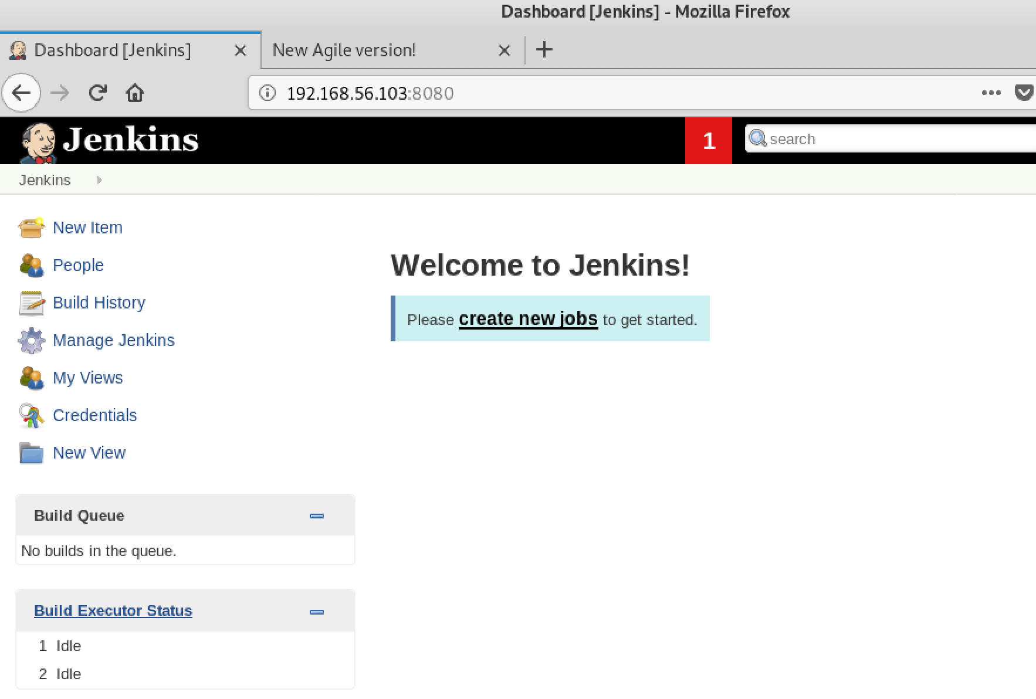Screen dimensions: 1036x699
Task: Click 'No builds in the queue.' text
Action: click(99, 551)
